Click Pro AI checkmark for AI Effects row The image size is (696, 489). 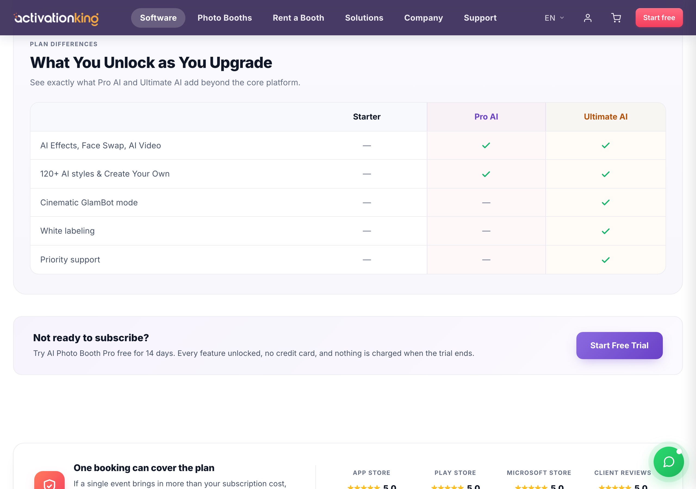tap(486, 145)
